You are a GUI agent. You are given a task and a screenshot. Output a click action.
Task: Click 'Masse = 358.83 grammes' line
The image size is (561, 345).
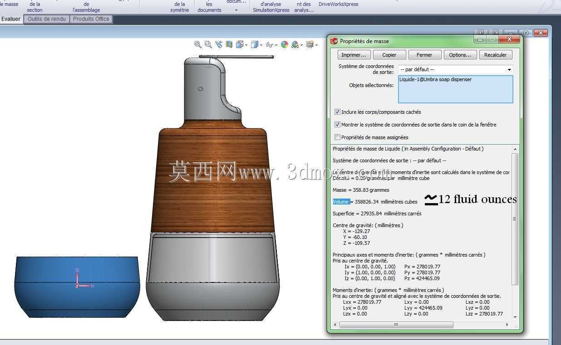point(361,190)
